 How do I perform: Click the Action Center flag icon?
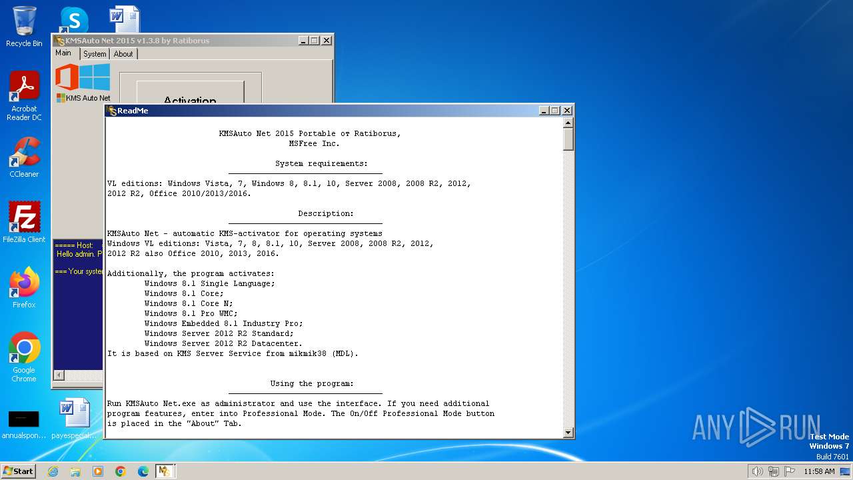[x=790, y=471]
